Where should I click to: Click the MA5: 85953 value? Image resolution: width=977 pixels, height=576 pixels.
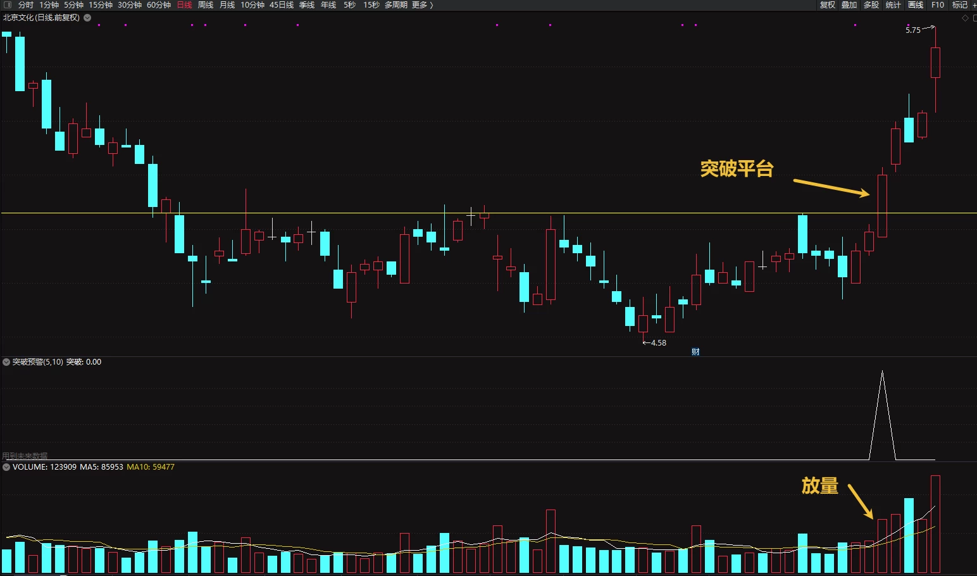101,467
